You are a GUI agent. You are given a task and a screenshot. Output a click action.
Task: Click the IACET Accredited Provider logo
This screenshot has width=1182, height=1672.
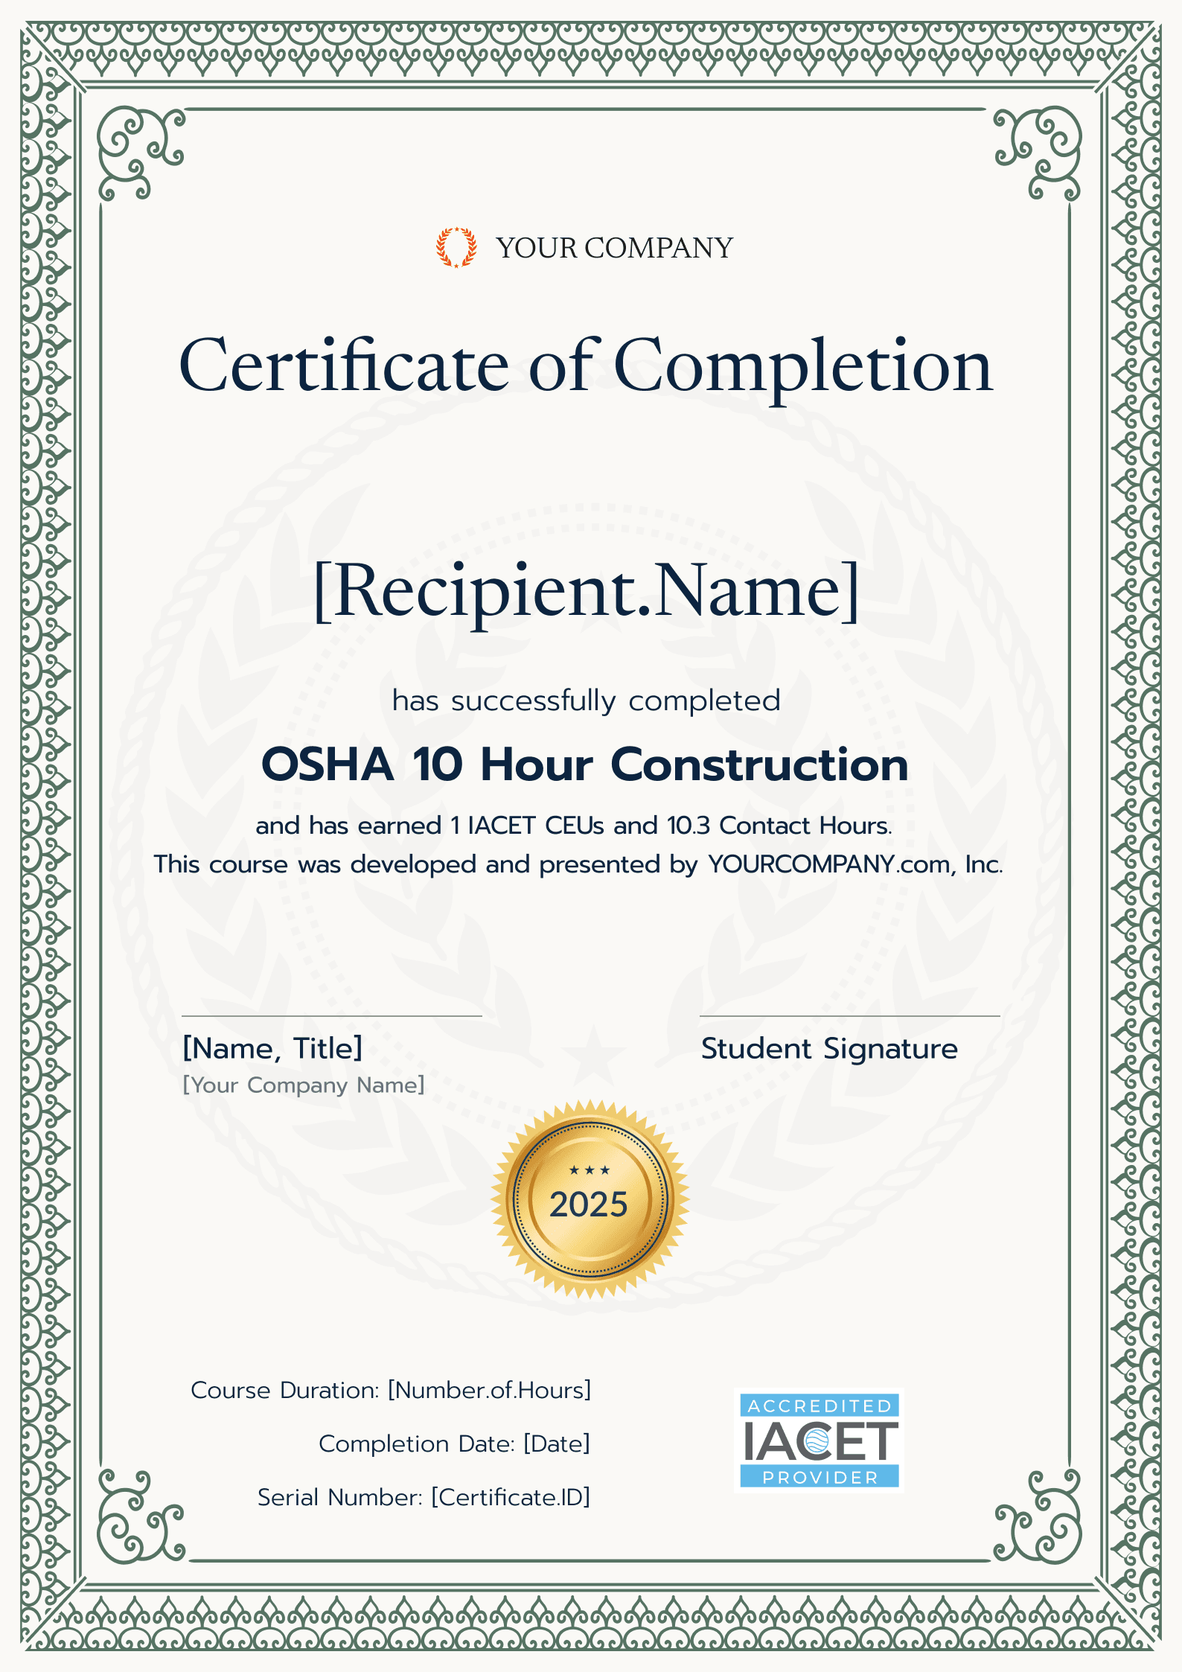click(819, 1440)
